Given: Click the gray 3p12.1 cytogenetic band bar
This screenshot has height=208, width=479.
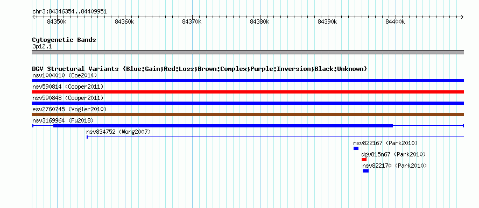Looking at the screenshot, I should [248, 52].
